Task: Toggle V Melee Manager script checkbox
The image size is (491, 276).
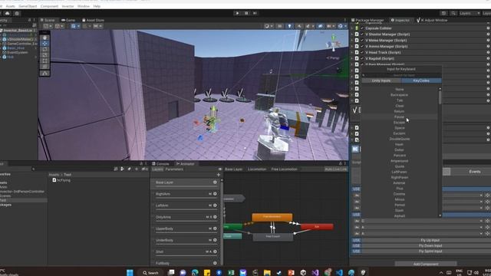Action: click(x=362, y=41)
